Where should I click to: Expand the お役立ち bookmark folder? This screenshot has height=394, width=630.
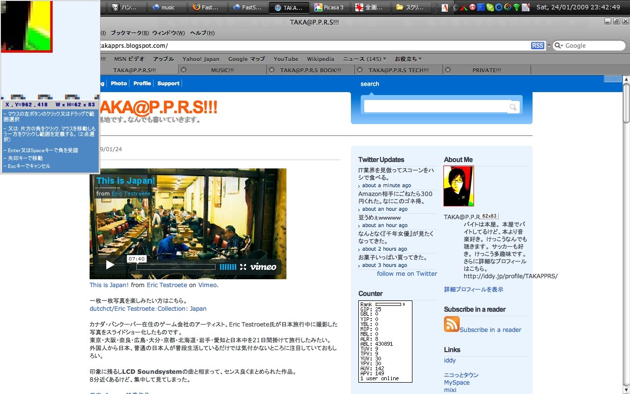coord(408,59)
